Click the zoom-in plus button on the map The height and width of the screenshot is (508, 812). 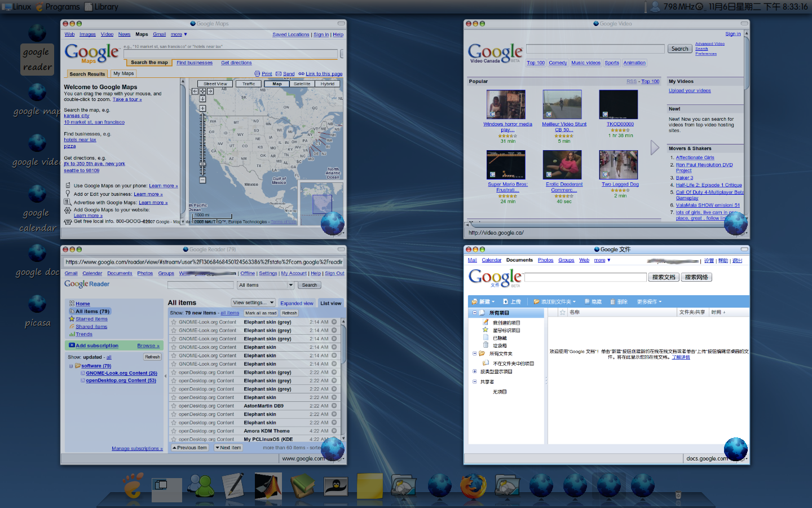click(202, 108)
